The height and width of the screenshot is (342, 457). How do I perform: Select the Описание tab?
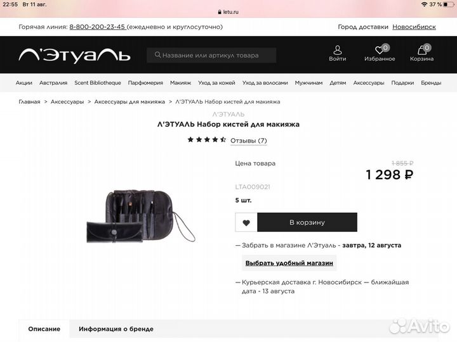click(x=44, y=329)
